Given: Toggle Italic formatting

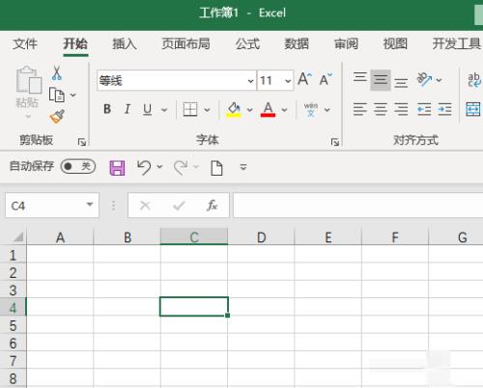Looking at the screenshot, I should [128, 109].
